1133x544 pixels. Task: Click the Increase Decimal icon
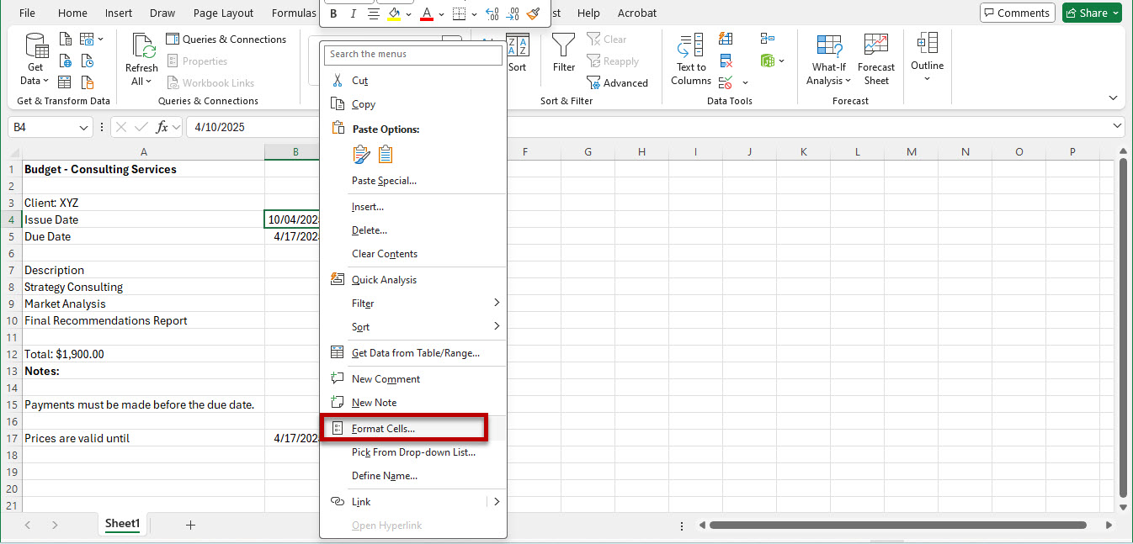[x=492, y=13]
